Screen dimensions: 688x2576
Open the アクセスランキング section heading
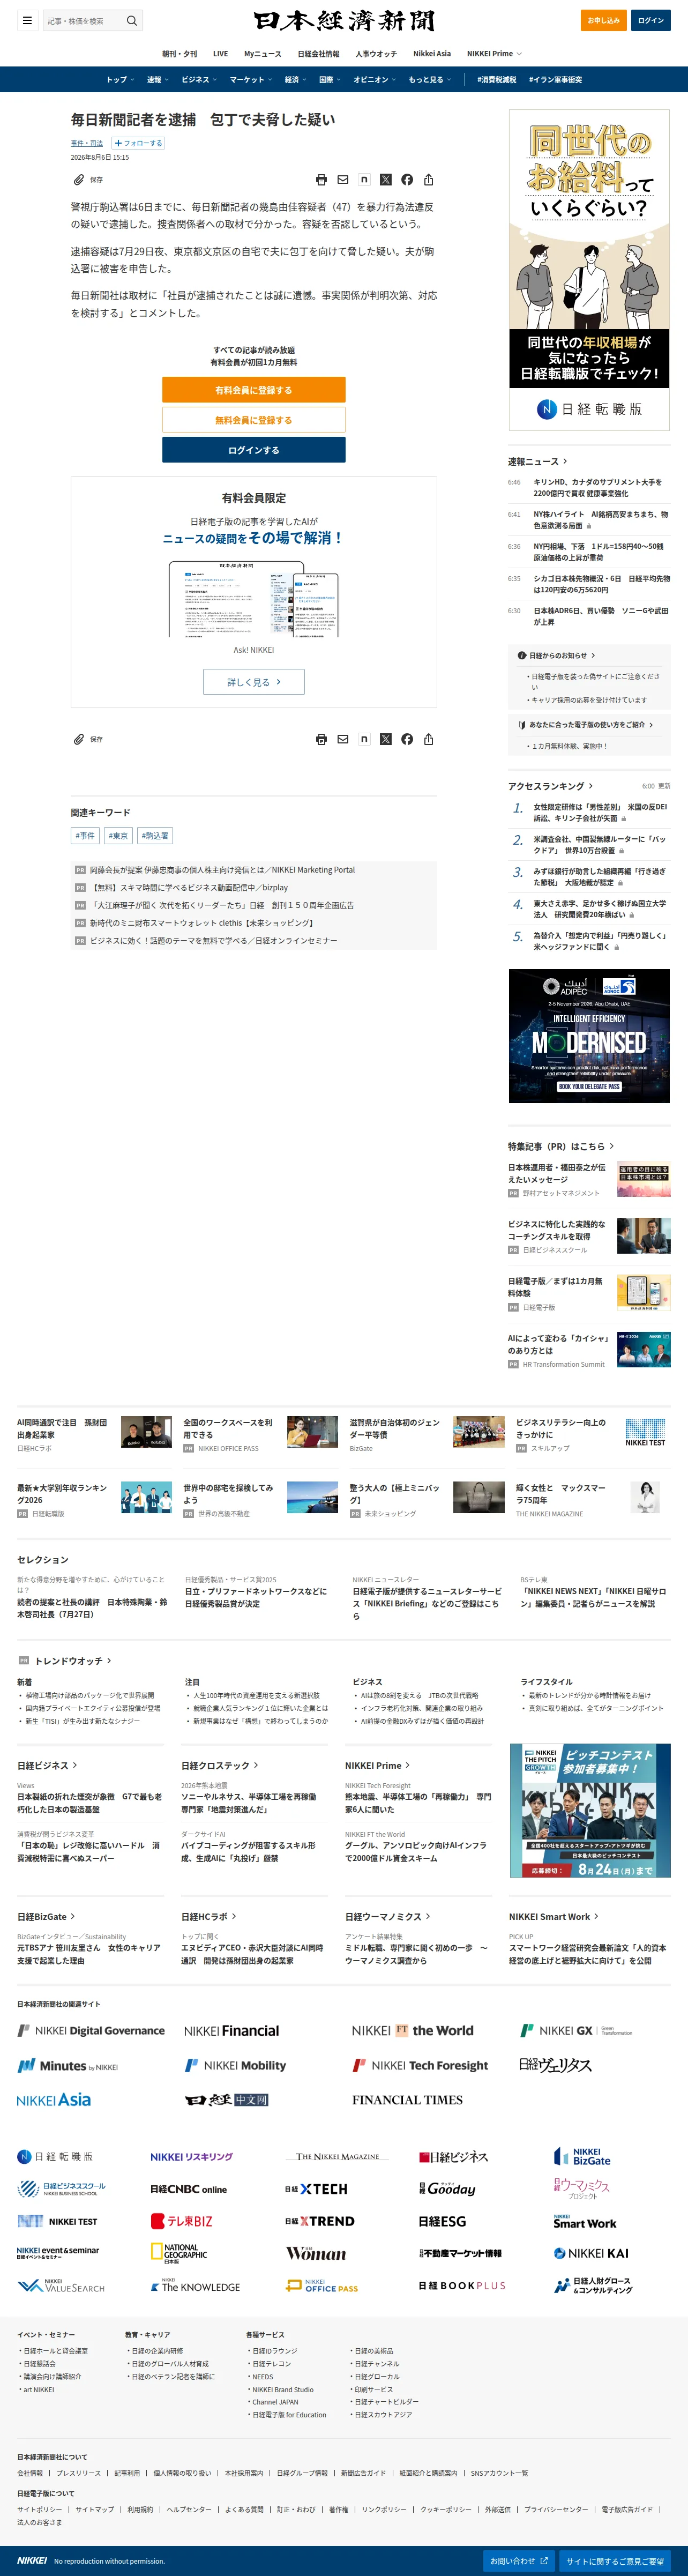550,786
